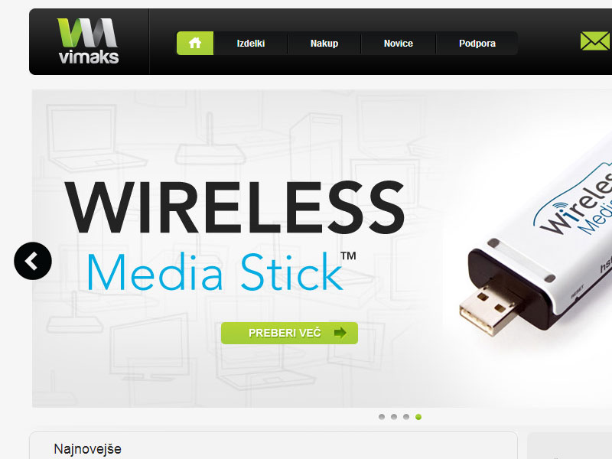Click the vimaks logo
612x459 pixels.
[89, 41]
